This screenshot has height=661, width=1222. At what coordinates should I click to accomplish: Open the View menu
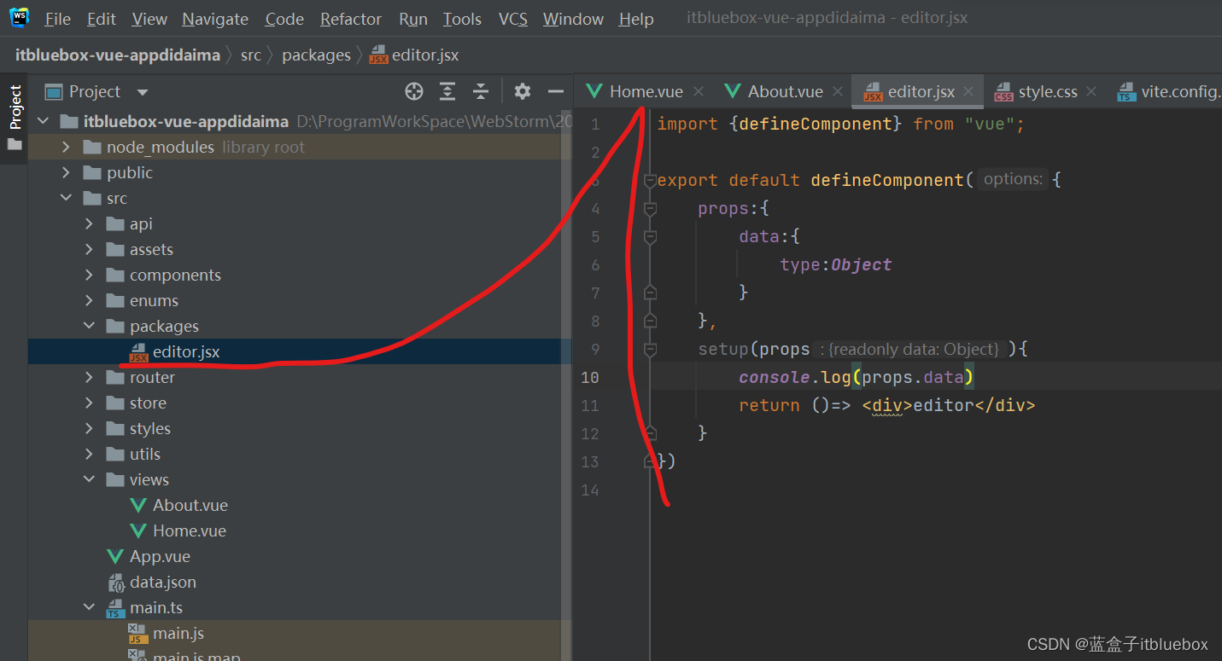[149, 19]
